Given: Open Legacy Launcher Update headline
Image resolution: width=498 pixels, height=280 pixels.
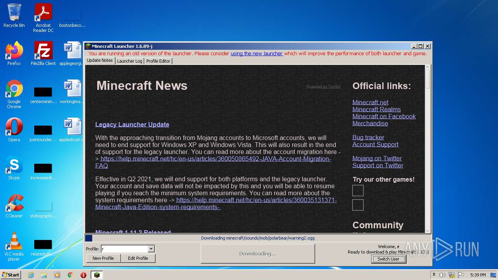Looking at the screenshot, I should click(x=132, y=124).
